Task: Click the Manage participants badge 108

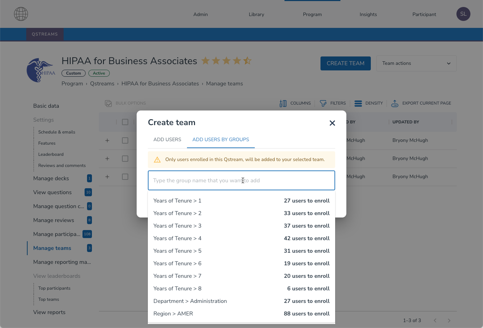Action: point(87,234)
